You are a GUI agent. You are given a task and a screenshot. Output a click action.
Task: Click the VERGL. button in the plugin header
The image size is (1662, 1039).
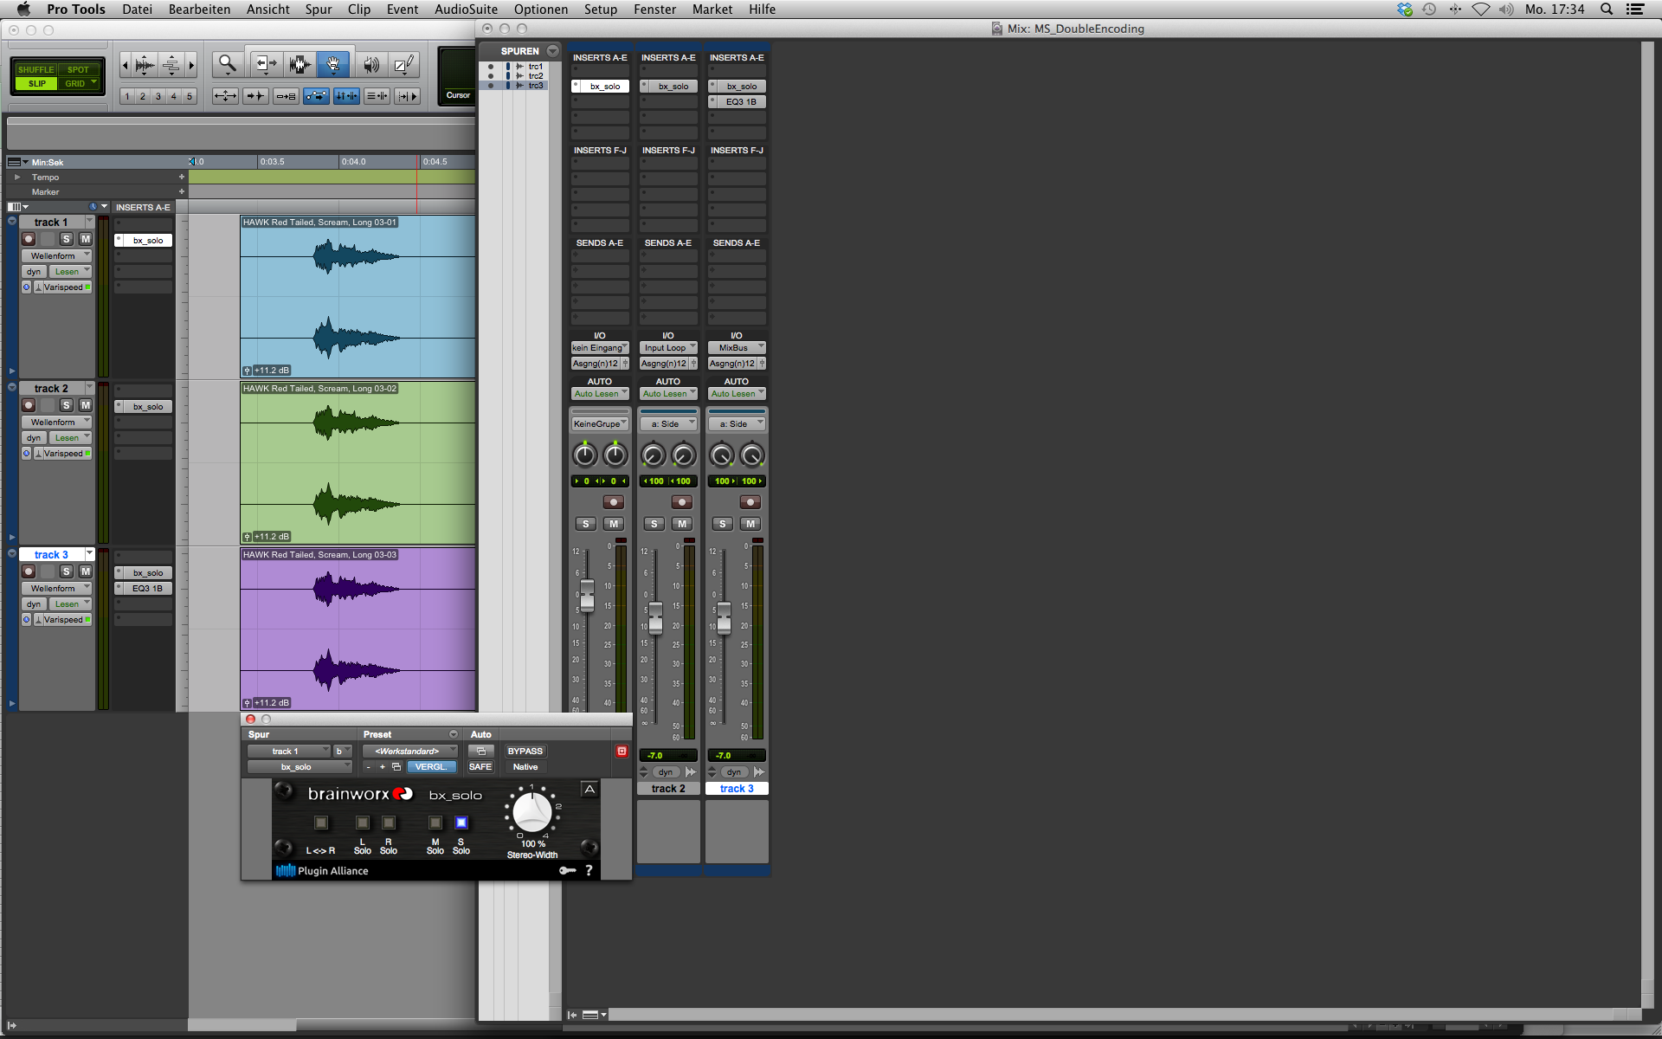(x=431, y=766)
